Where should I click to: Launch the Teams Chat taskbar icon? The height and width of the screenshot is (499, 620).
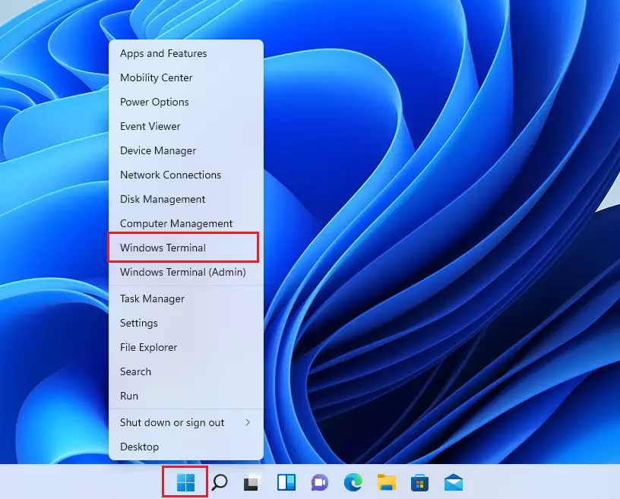pos(319,482)
